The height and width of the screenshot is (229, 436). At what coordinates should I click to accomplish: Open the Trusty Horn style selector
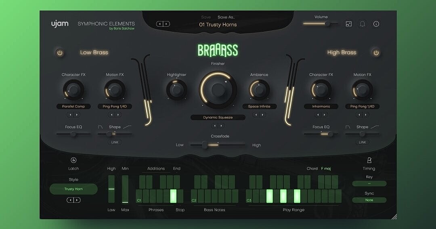pos(73,189)
